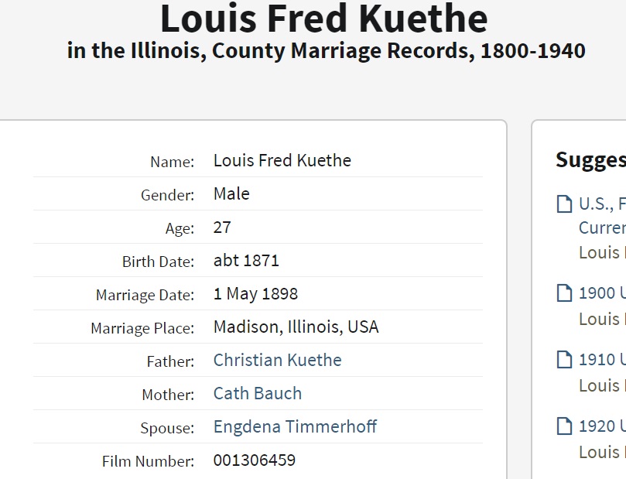This screenshot has height=479, width=626.
Task: Click the Name value "Louis Fred Kuethe"
Action: pyautogui.click(x=282, y=160)
